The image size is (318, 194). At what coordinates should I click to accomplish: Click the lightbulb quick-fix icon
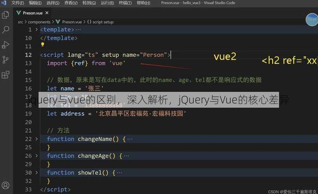click(43, 44)
